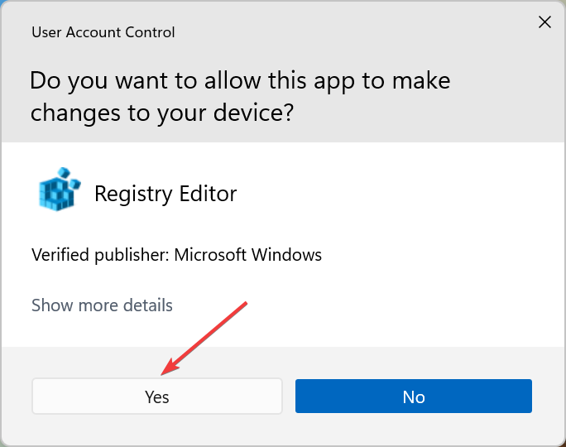566x447 pixels.
Task: Click the User Account Control title
Action: click(103, 33)
